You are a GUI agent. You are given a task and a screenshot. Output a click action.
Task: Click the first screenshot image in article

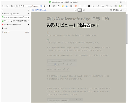[61, 65]
